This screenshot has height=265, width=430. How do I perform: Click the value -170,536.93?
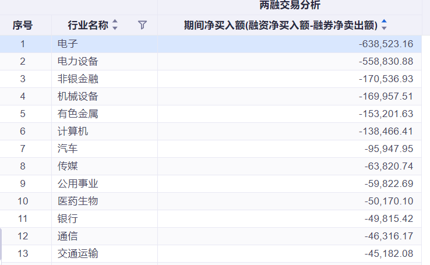pos(386,79)
